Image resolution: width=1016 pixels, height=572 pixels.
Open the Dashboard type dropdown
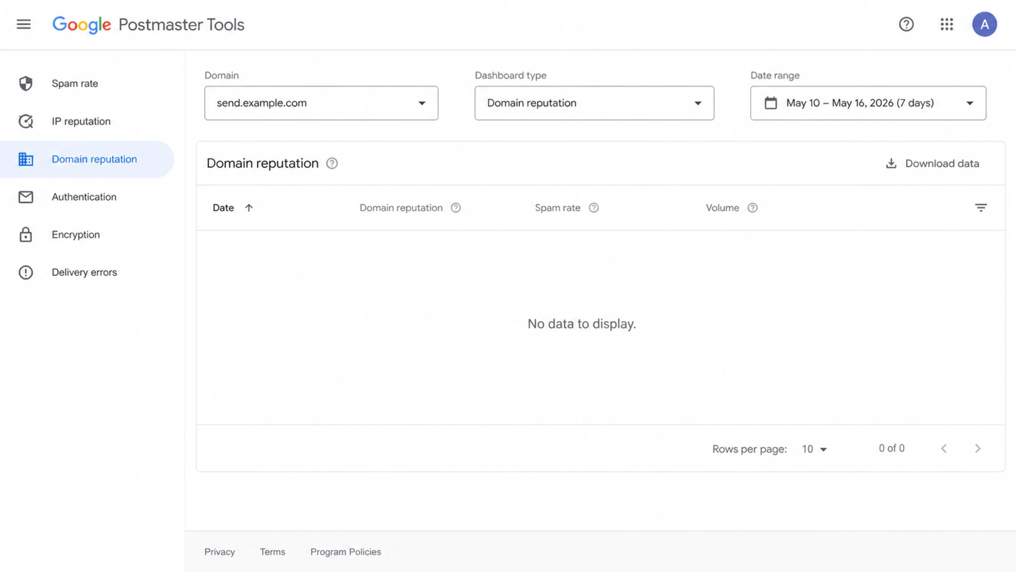pyautogui.click(x=594, y=103)
